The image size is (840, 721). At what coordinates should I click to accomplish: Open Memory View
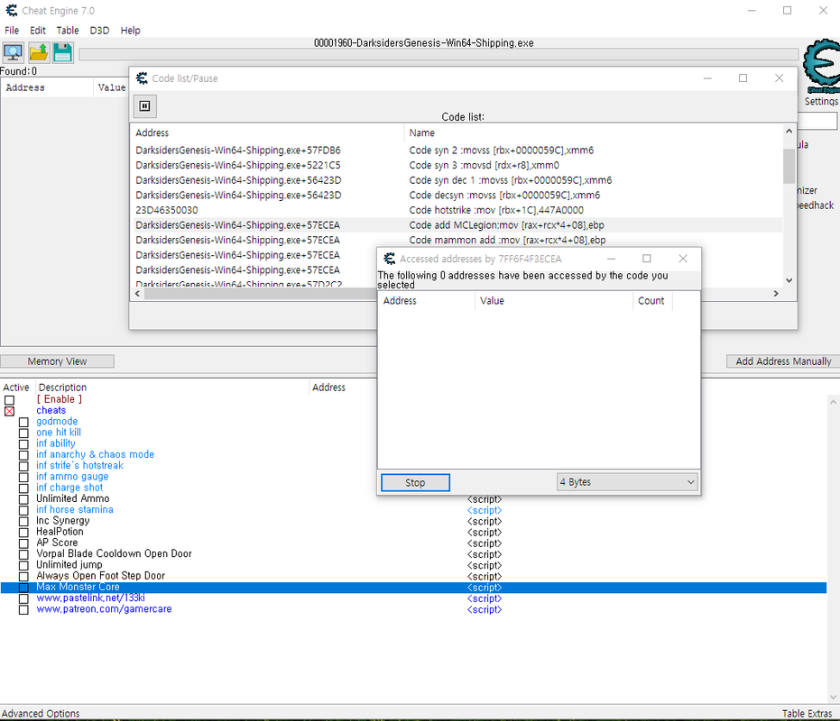[x=57, y=361]
